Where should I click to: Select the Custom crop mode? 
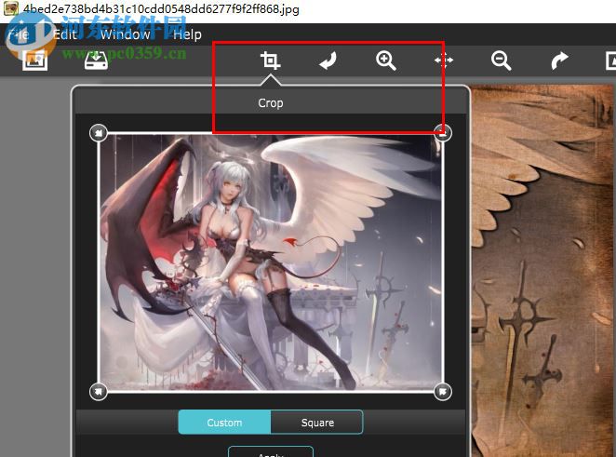click(224, 423)
